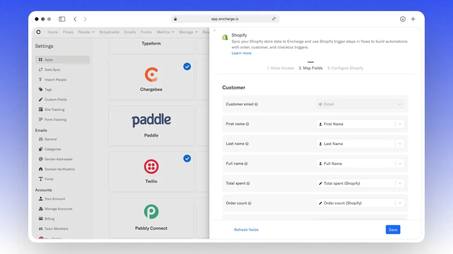Open the Tags section

[x=41, y=90]
